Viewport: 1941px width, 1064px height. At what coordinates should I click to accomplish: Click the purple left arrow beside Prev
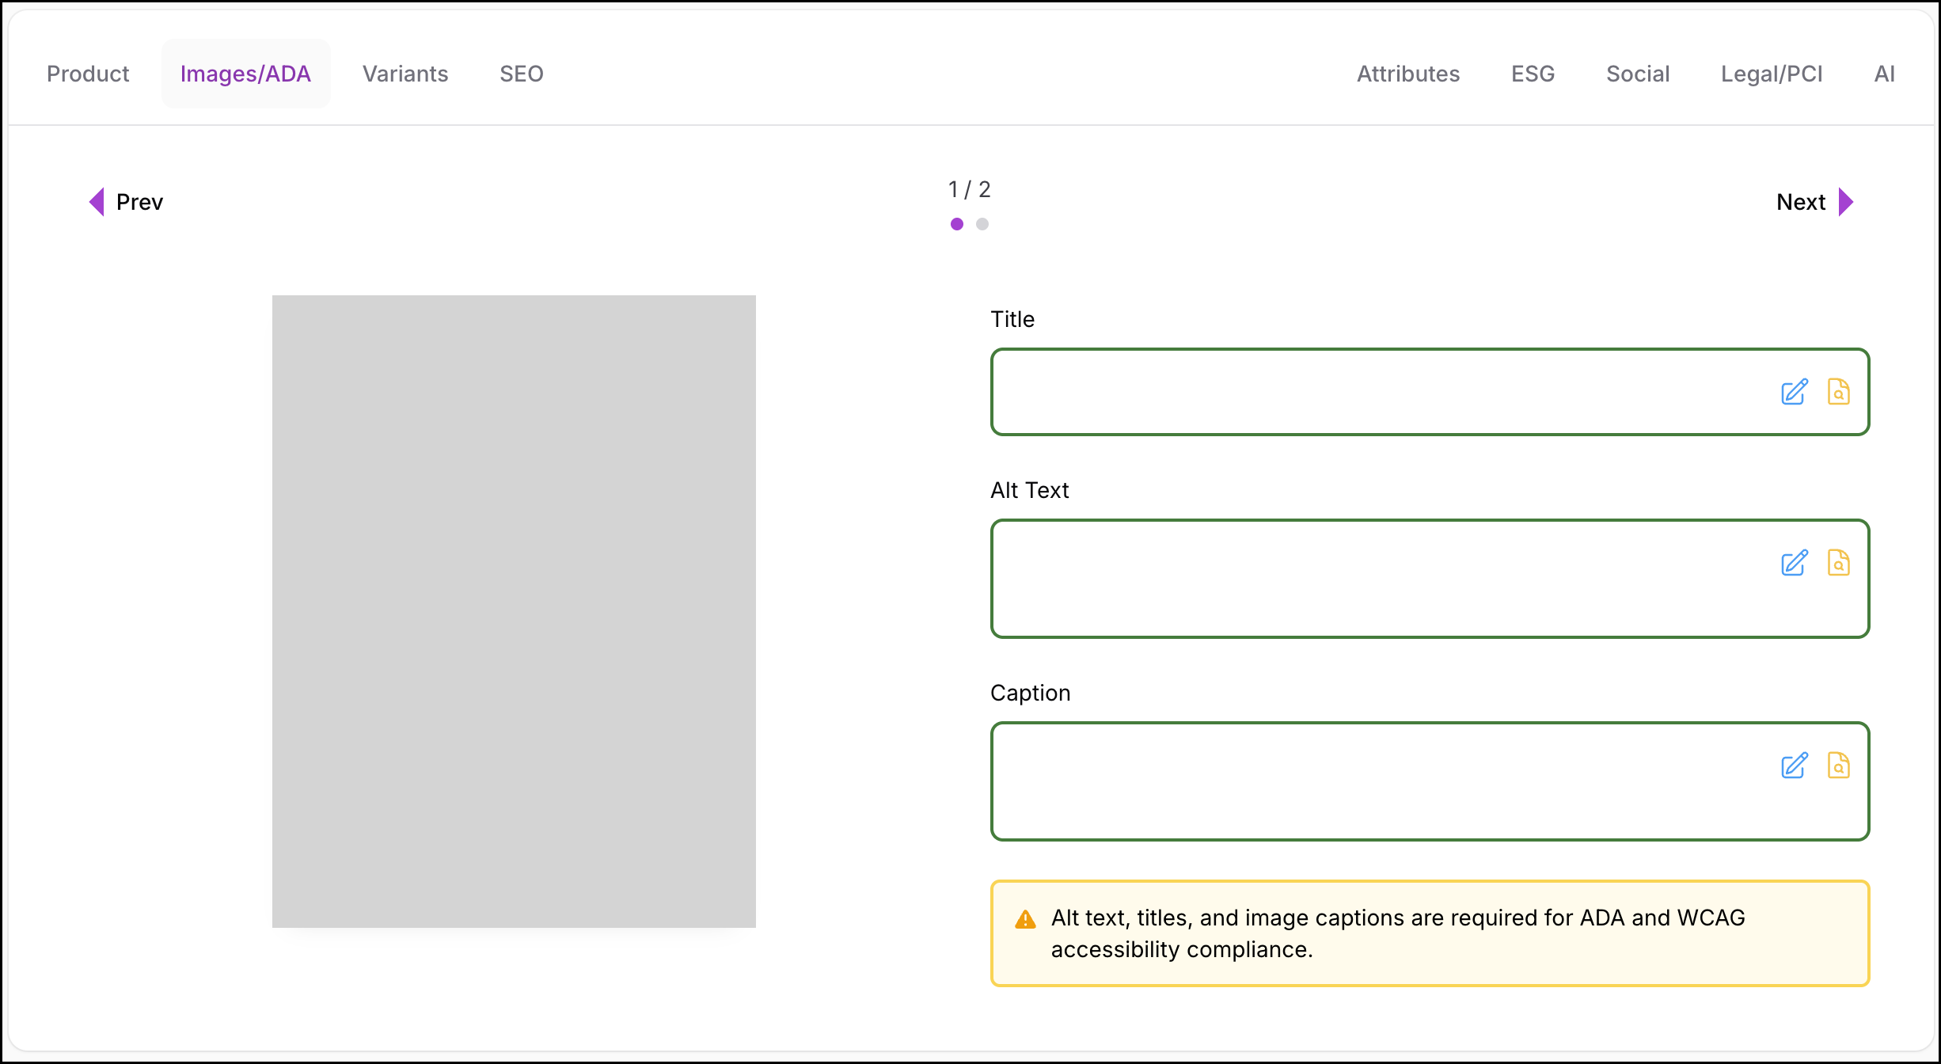coord(97,202)
